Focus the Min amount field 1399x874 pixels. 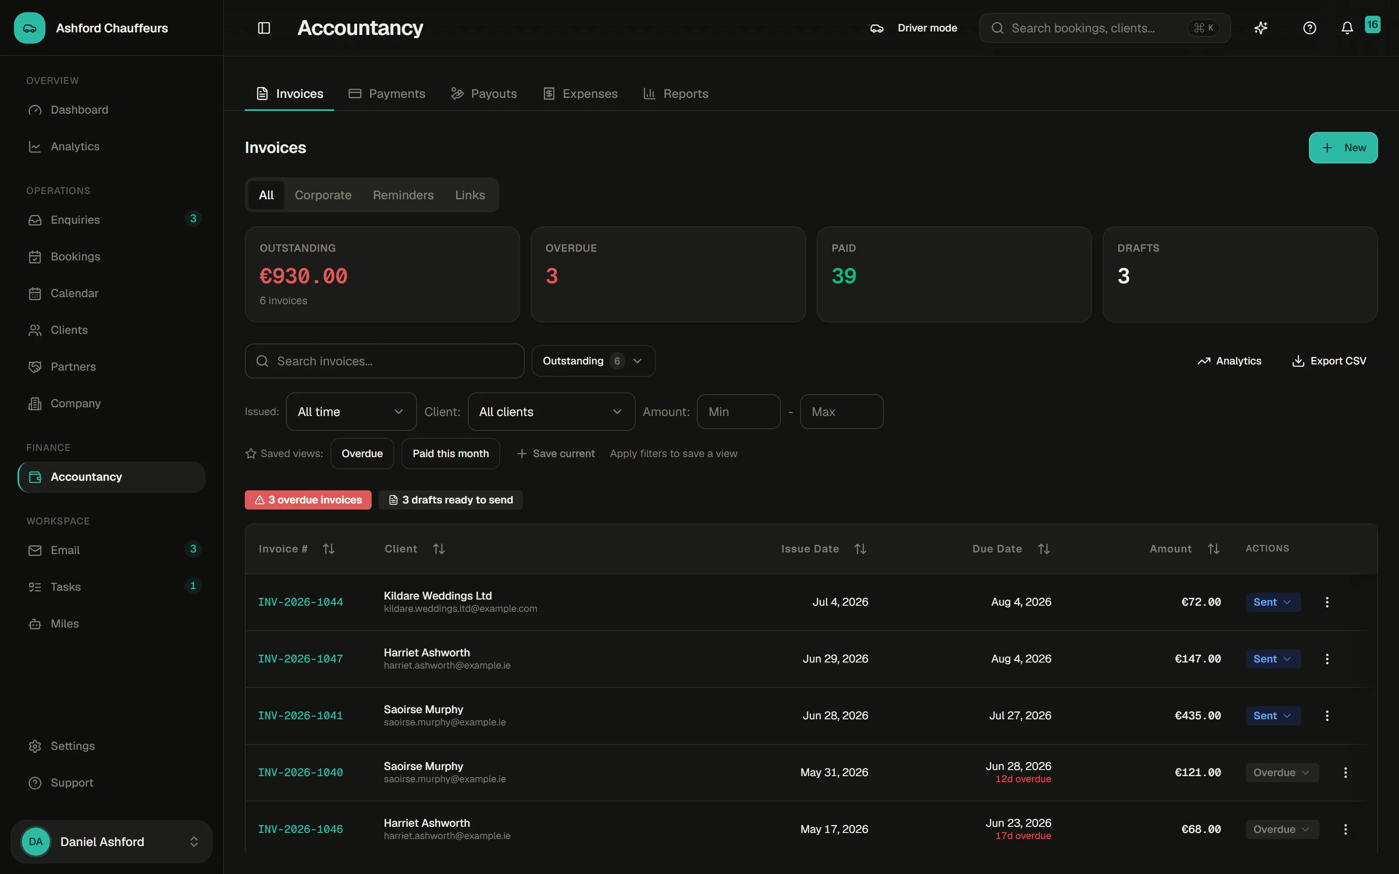[738, 412]
